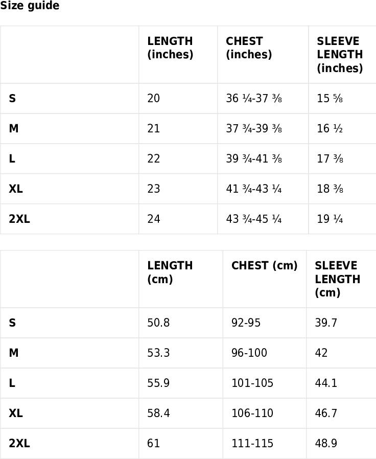The height and width of the screenshot is (459, 376).
Task: Click the L length value 22
Action: (x=154, y=158)
